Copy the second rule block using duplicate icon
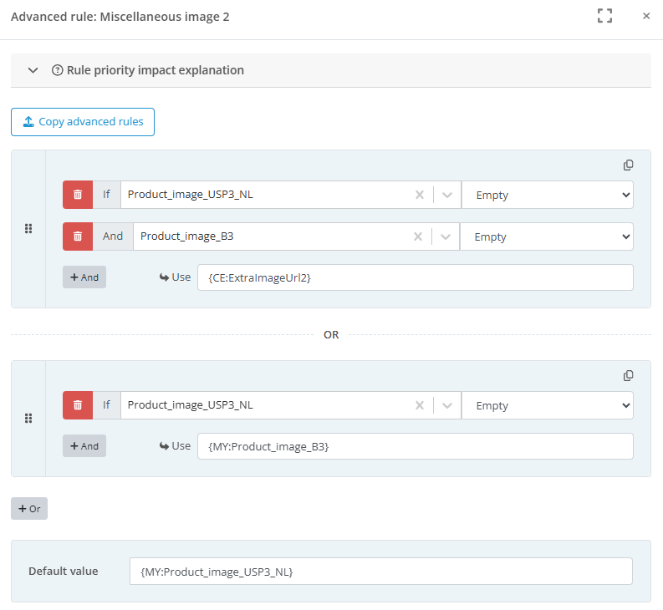 (x=629, y=376)
